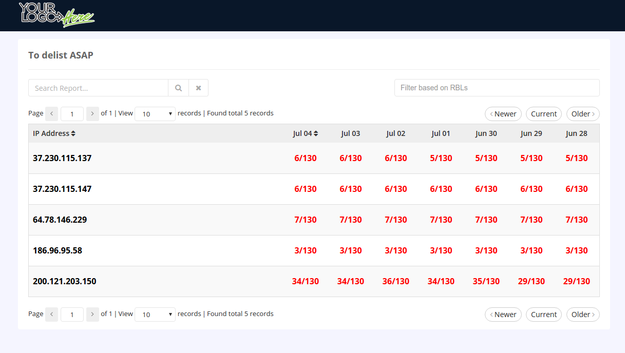Go to next page in bottom pager
Image resolution: width=625 pixels, height=353 pixels.
coord(92,314)
